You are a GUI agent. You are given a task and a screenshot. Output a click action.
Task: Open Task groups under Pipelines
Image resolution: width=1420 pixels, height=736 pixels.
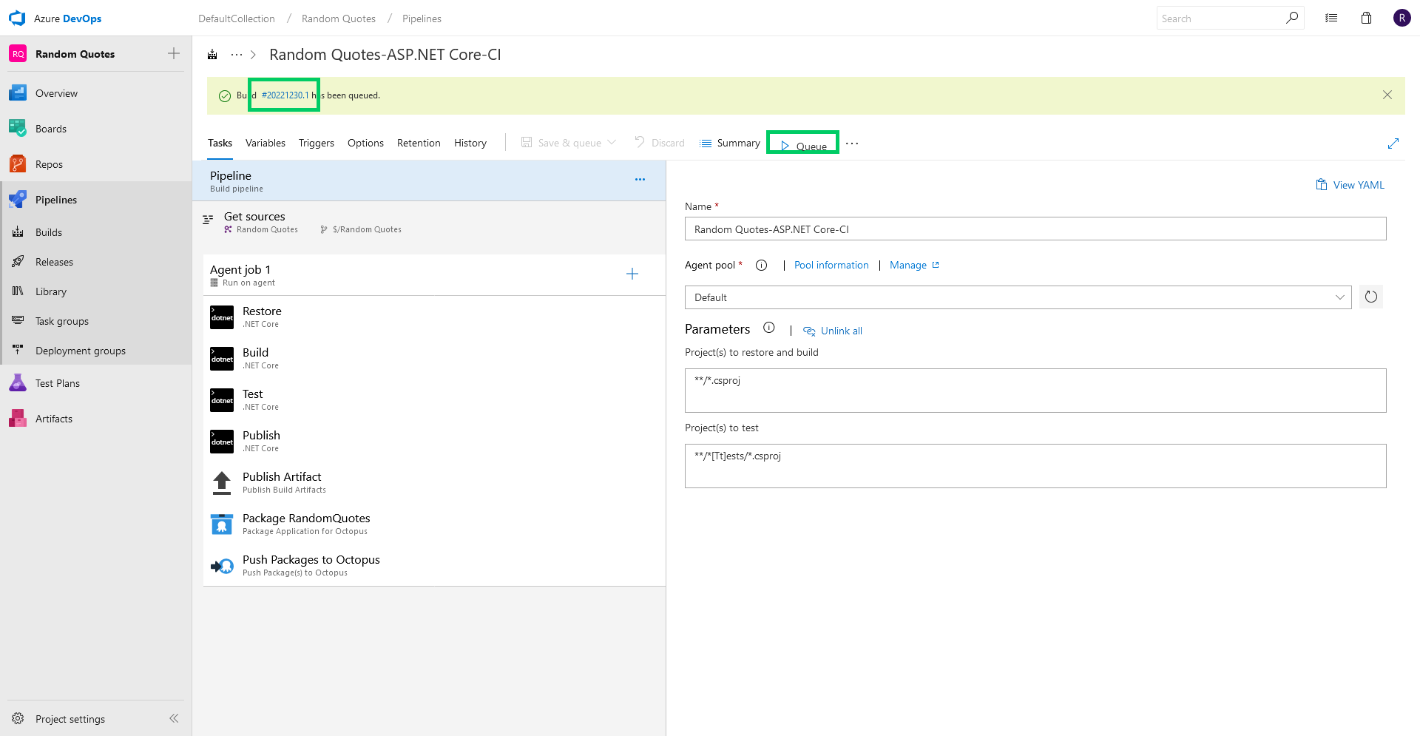pyautogui.click(x=96, y=321)
